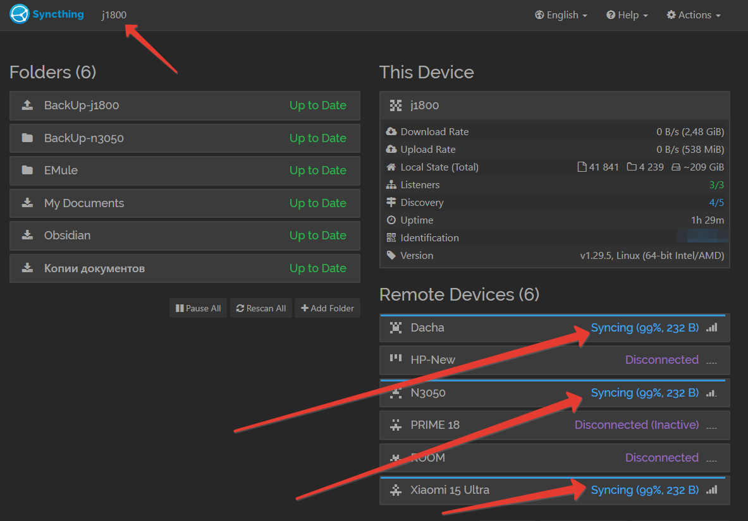The height and width of the screenshot is (521, 748).
Task: Click the folder icon beside EMule
Action: click(28, 170)
